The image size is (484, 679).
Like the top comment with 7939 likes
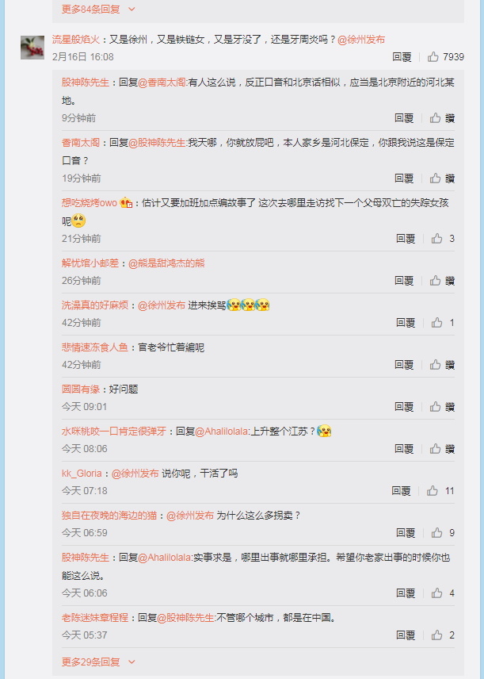pyautogui.click(x=433, y=57)
